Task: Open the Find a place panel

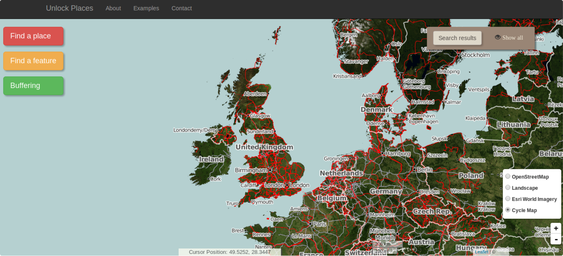Action: click(x=33, y=36)
